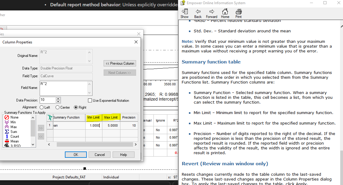The height and width of the screenshot is (185, 343).
Task: Select row 1 header in summary table
Action: coord(50,125)
